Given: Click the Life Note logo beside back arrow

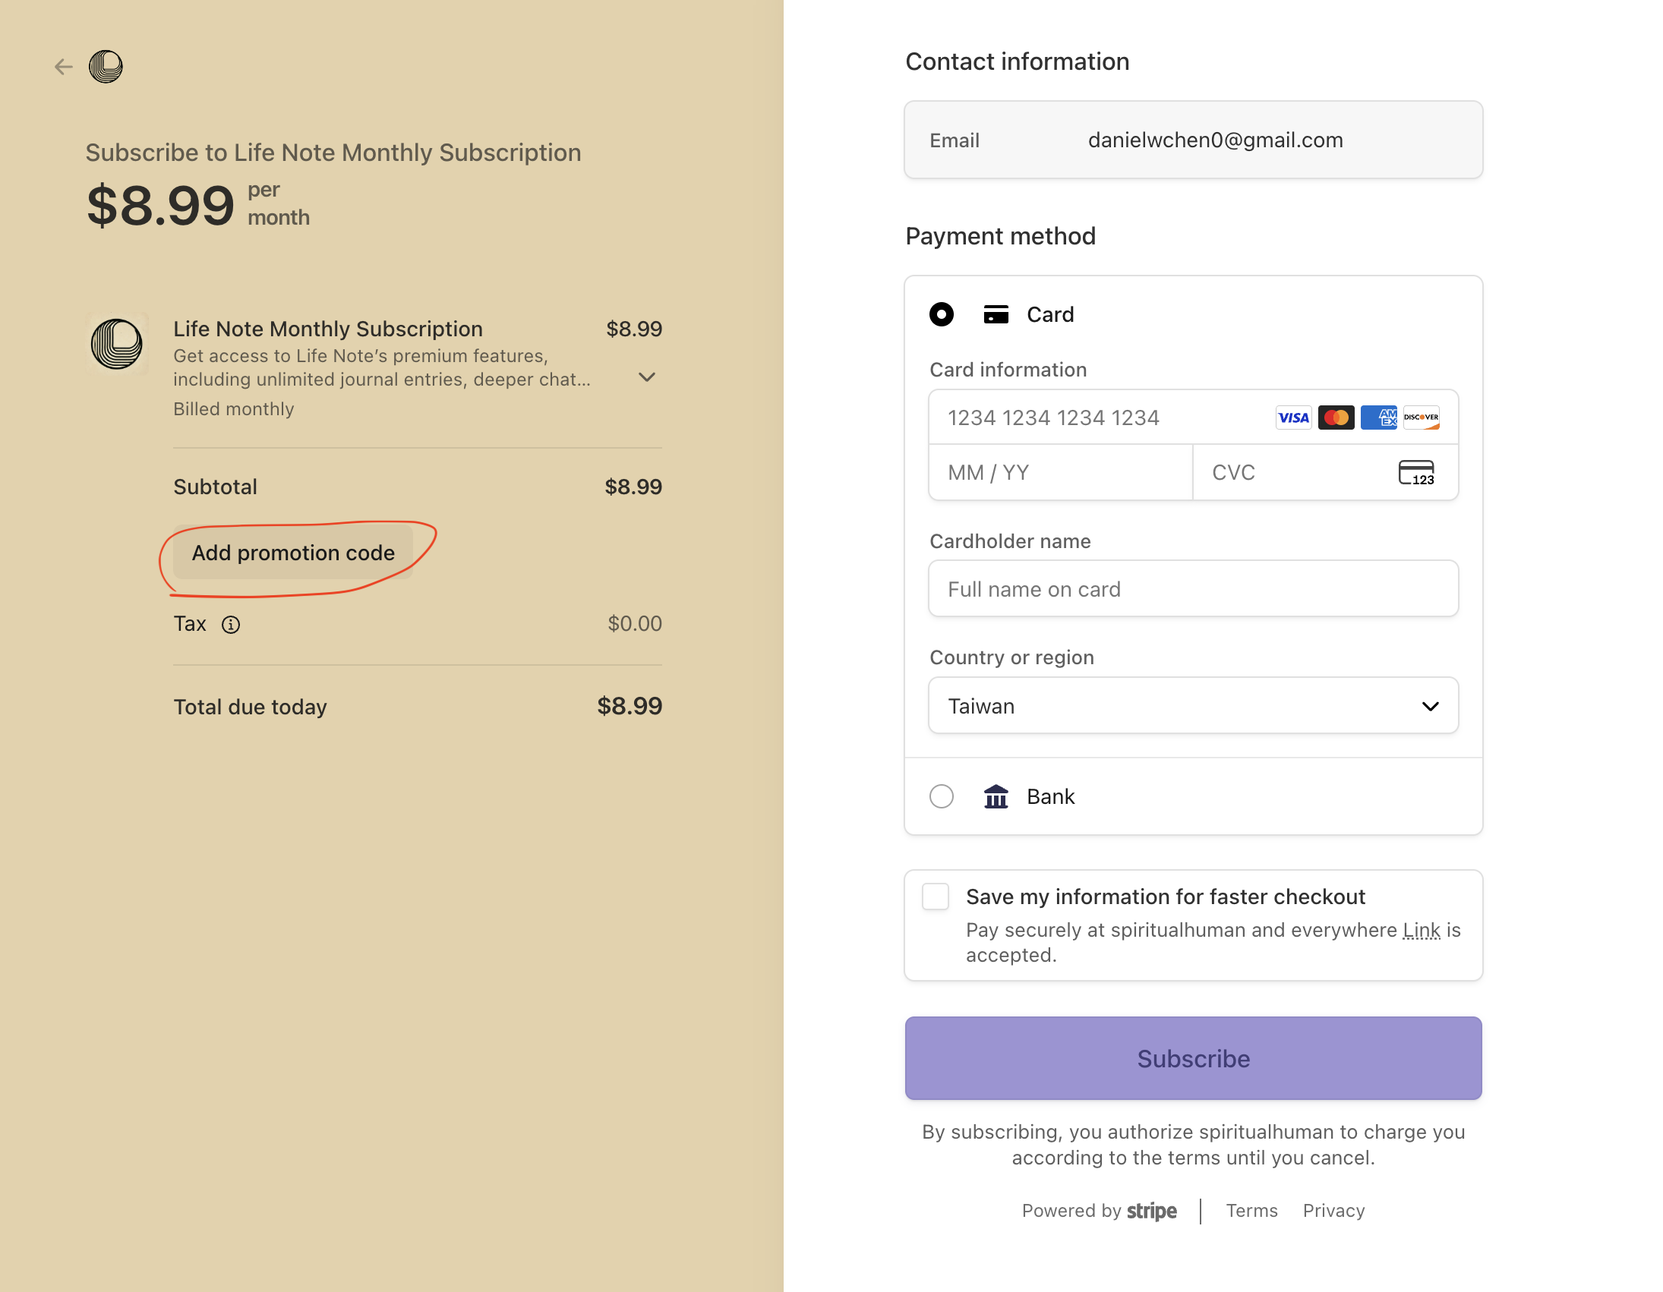Looking at the screenshot, I should (106, 67).
